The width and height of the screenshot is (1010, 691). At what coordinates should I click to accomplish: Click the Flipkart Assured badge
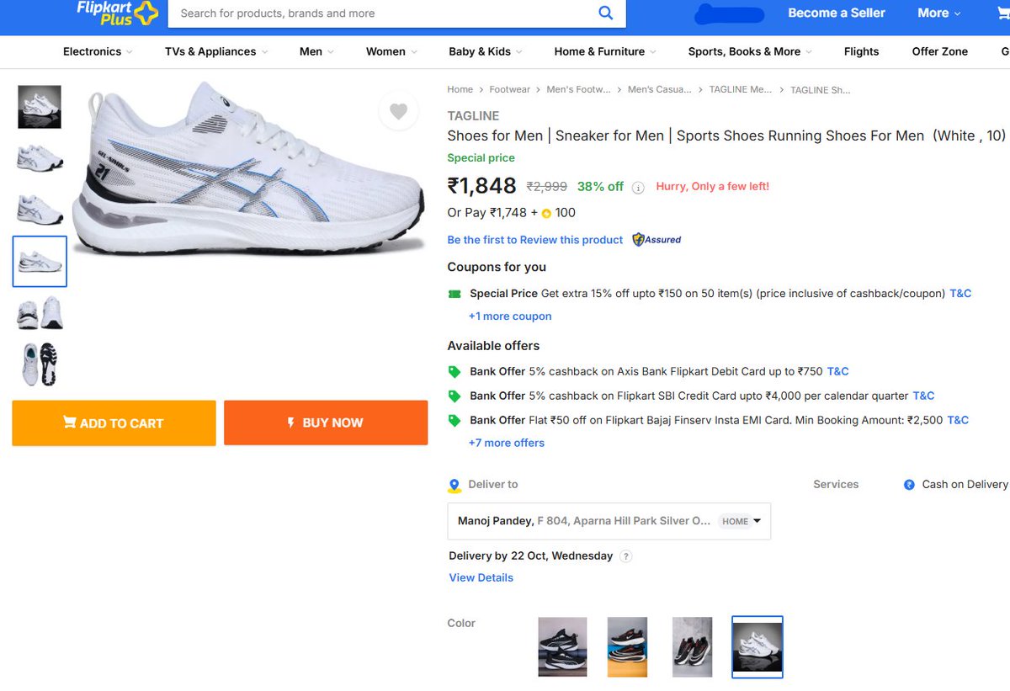(656, 240)
